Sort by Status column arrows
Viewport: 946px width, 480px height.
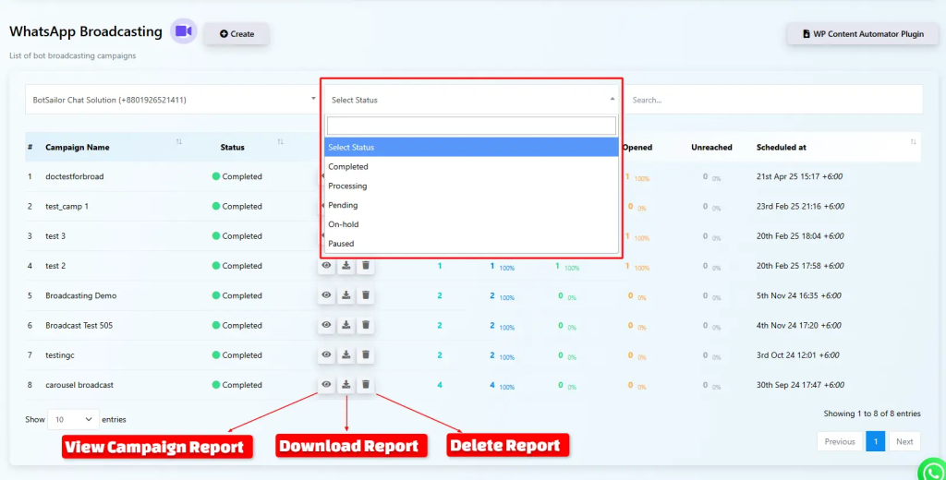[x=280, y=142]
